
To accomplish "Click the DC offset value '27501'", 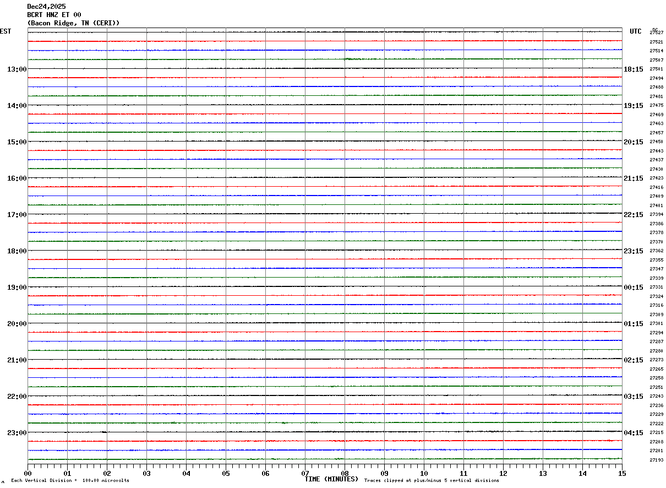I will [656, 69].
